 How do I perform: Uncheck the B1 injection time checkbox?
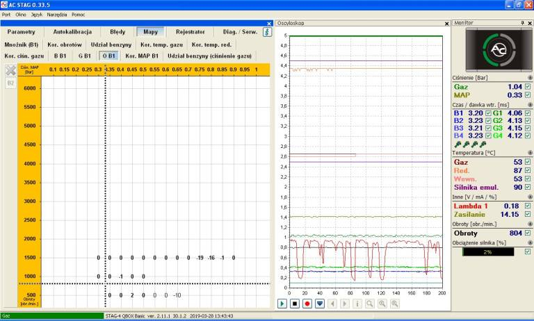pos(488,113)
